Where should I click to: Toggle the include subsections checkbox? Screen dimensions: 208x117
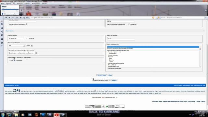click(108, 69)
